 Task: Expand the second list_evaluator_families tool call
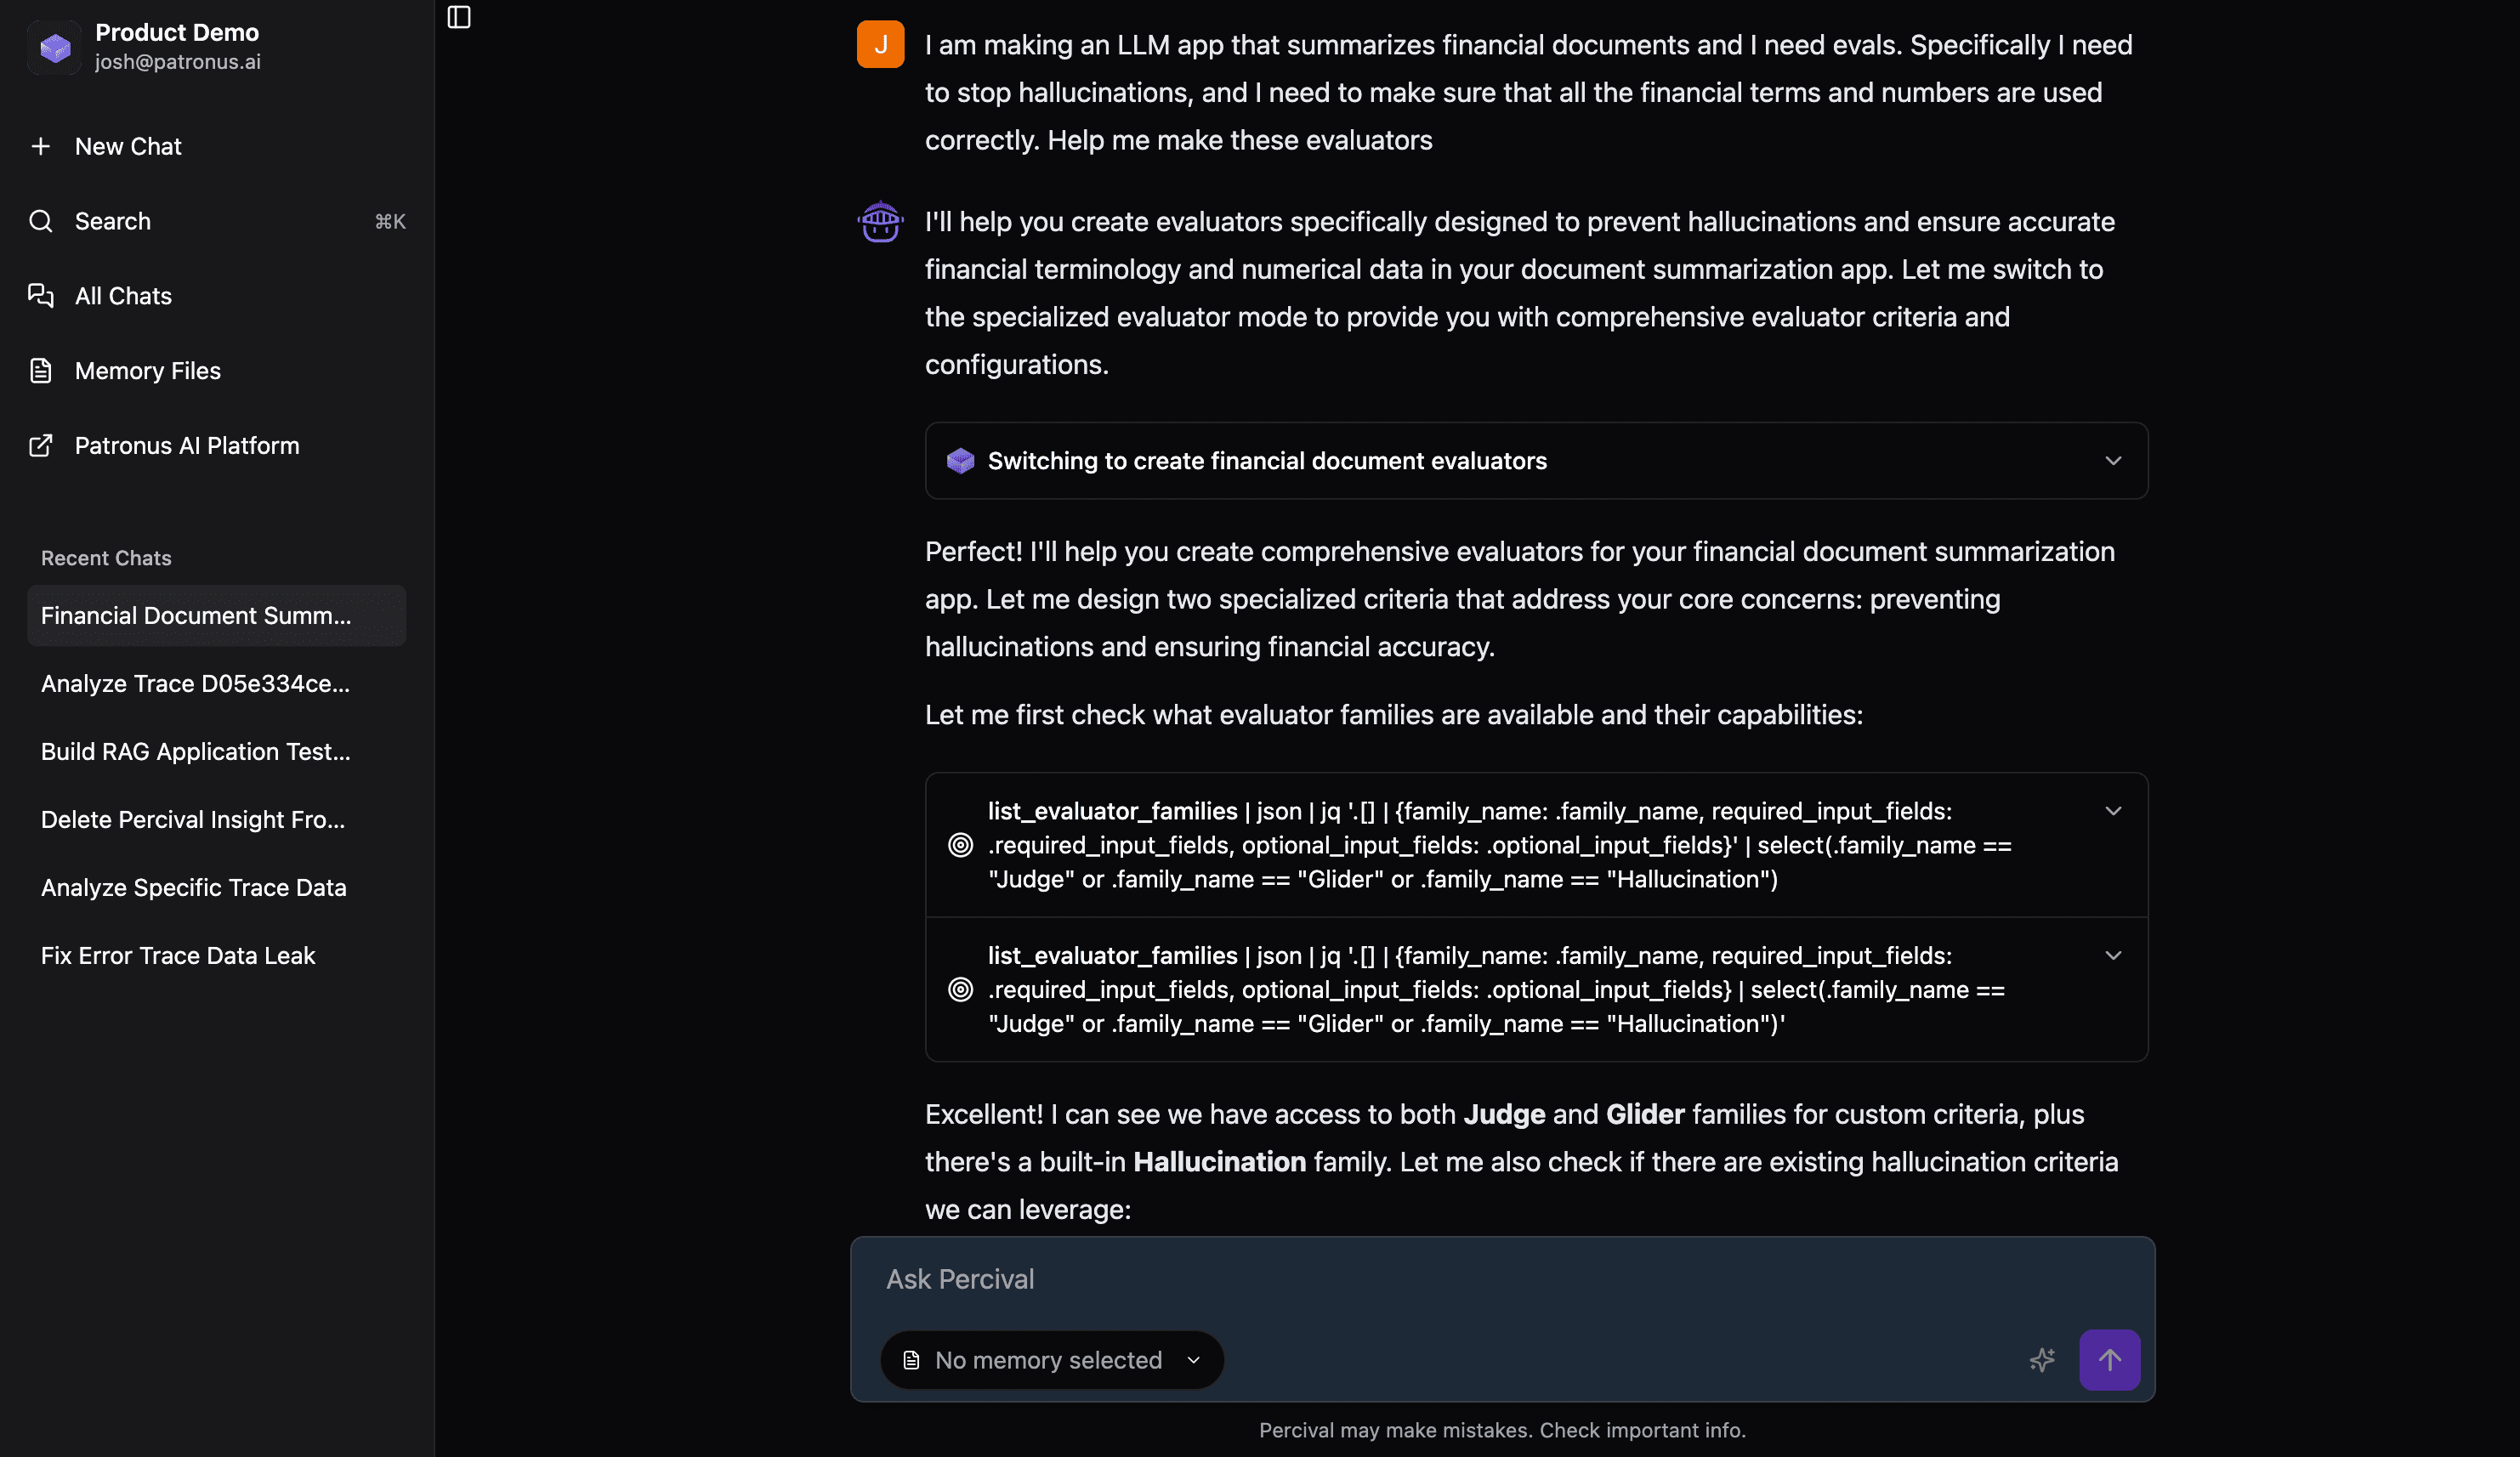[x=2112, y=956]
